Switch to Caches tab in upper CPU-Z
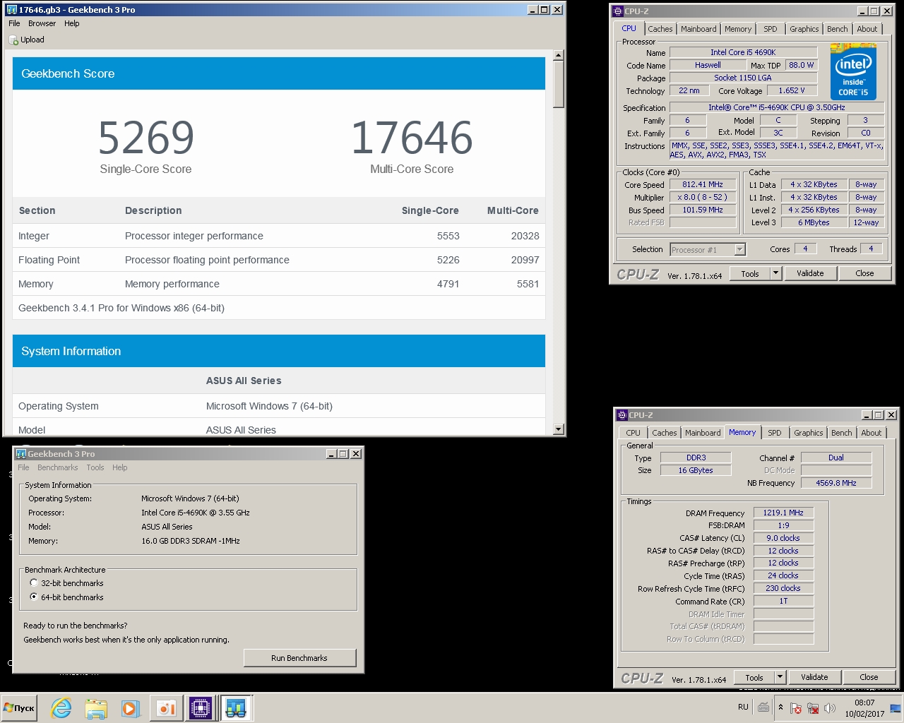Viewport: 904px width, 723px height. click(x=660, y=29)
